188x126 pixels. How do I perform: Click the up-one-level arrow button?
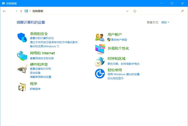[x=21, y=11]
